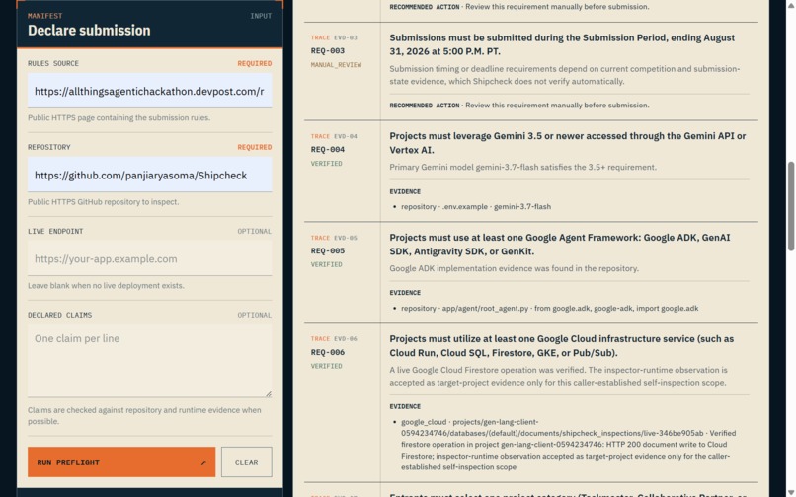Click the Google Cloud infrastructure requirement title

562,346
